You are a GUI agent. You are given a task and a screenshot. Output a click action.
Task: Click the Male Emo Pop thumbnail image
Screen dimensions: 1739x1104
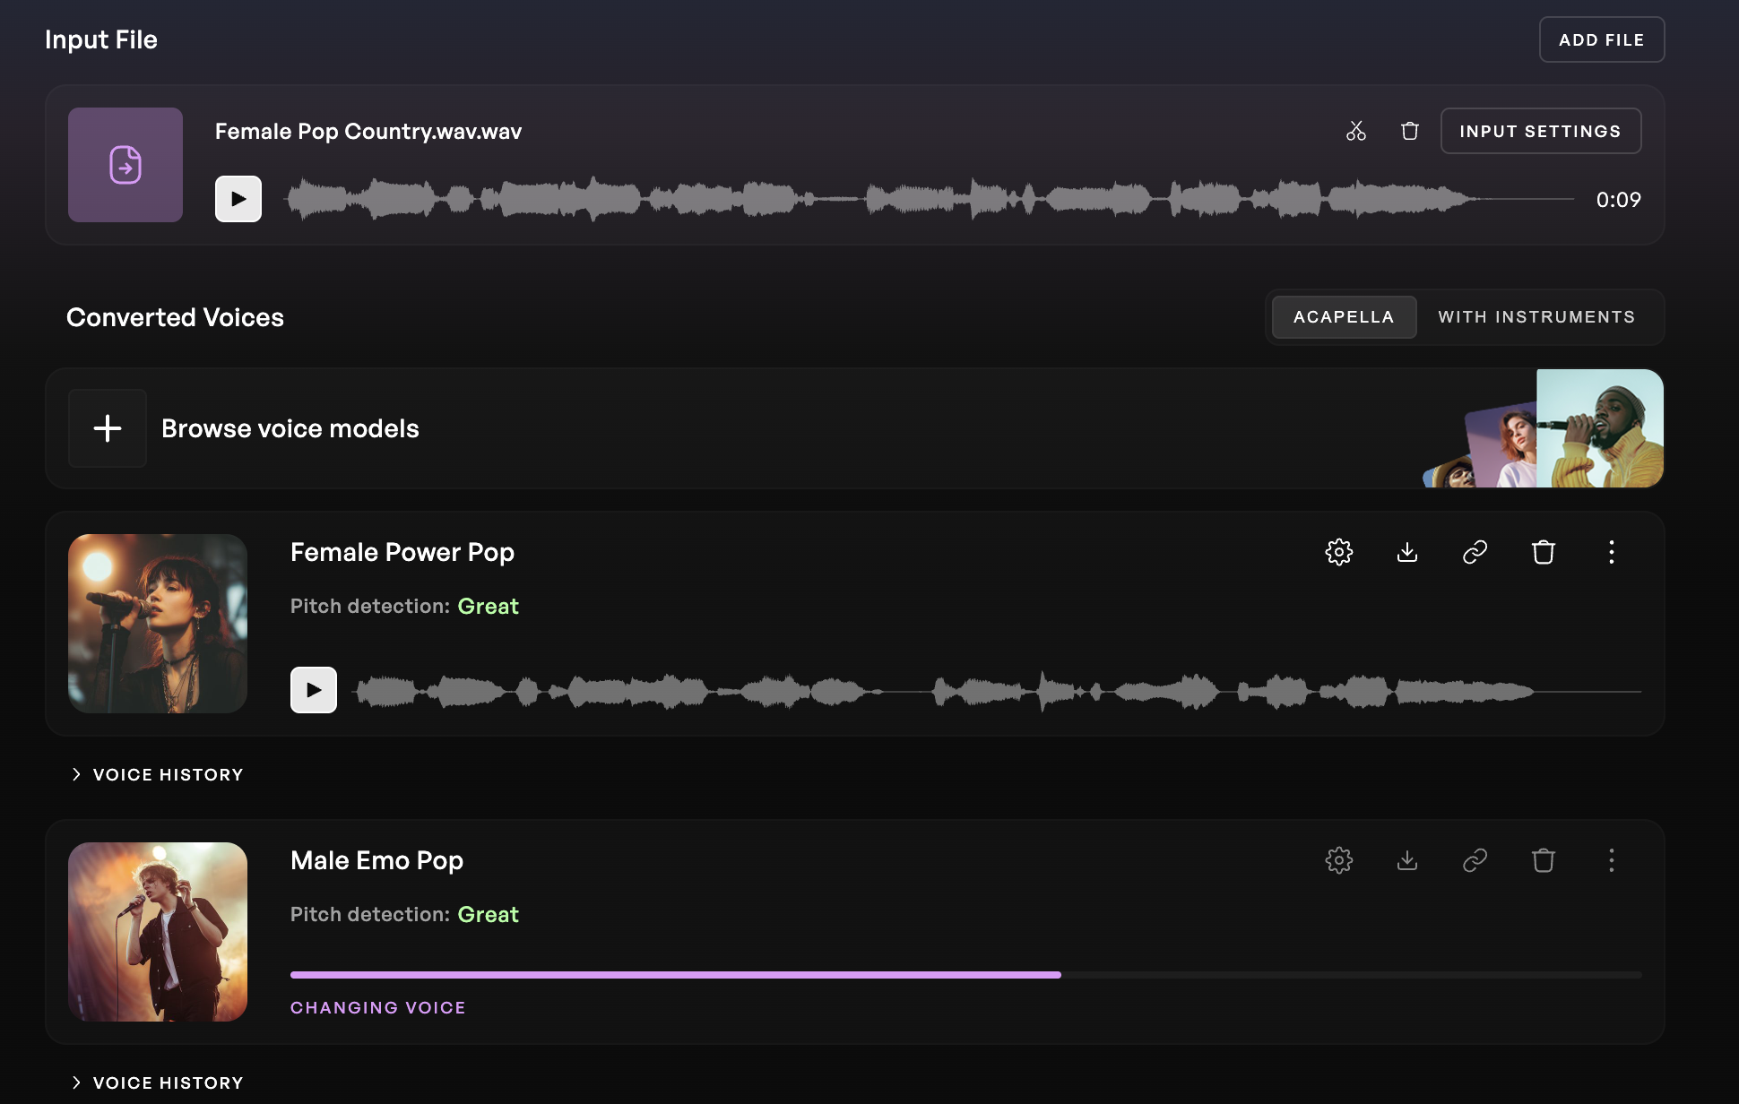click(158, 932)
